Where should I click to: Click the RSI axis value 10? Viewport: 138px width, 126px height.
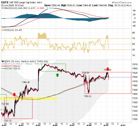133,55
